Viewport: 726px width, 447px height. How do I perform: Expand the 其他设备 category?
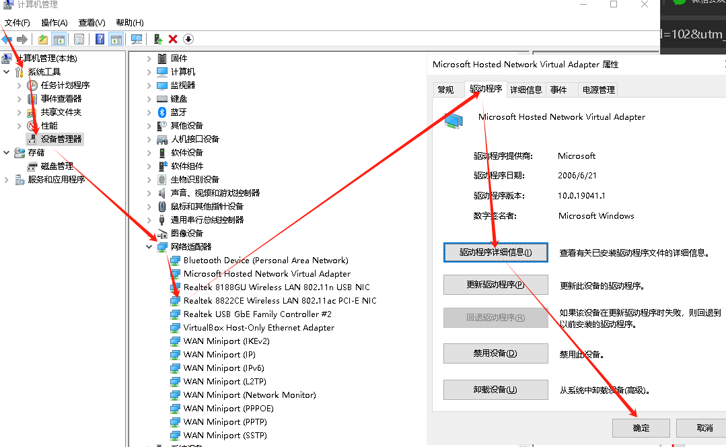[149, 125]
